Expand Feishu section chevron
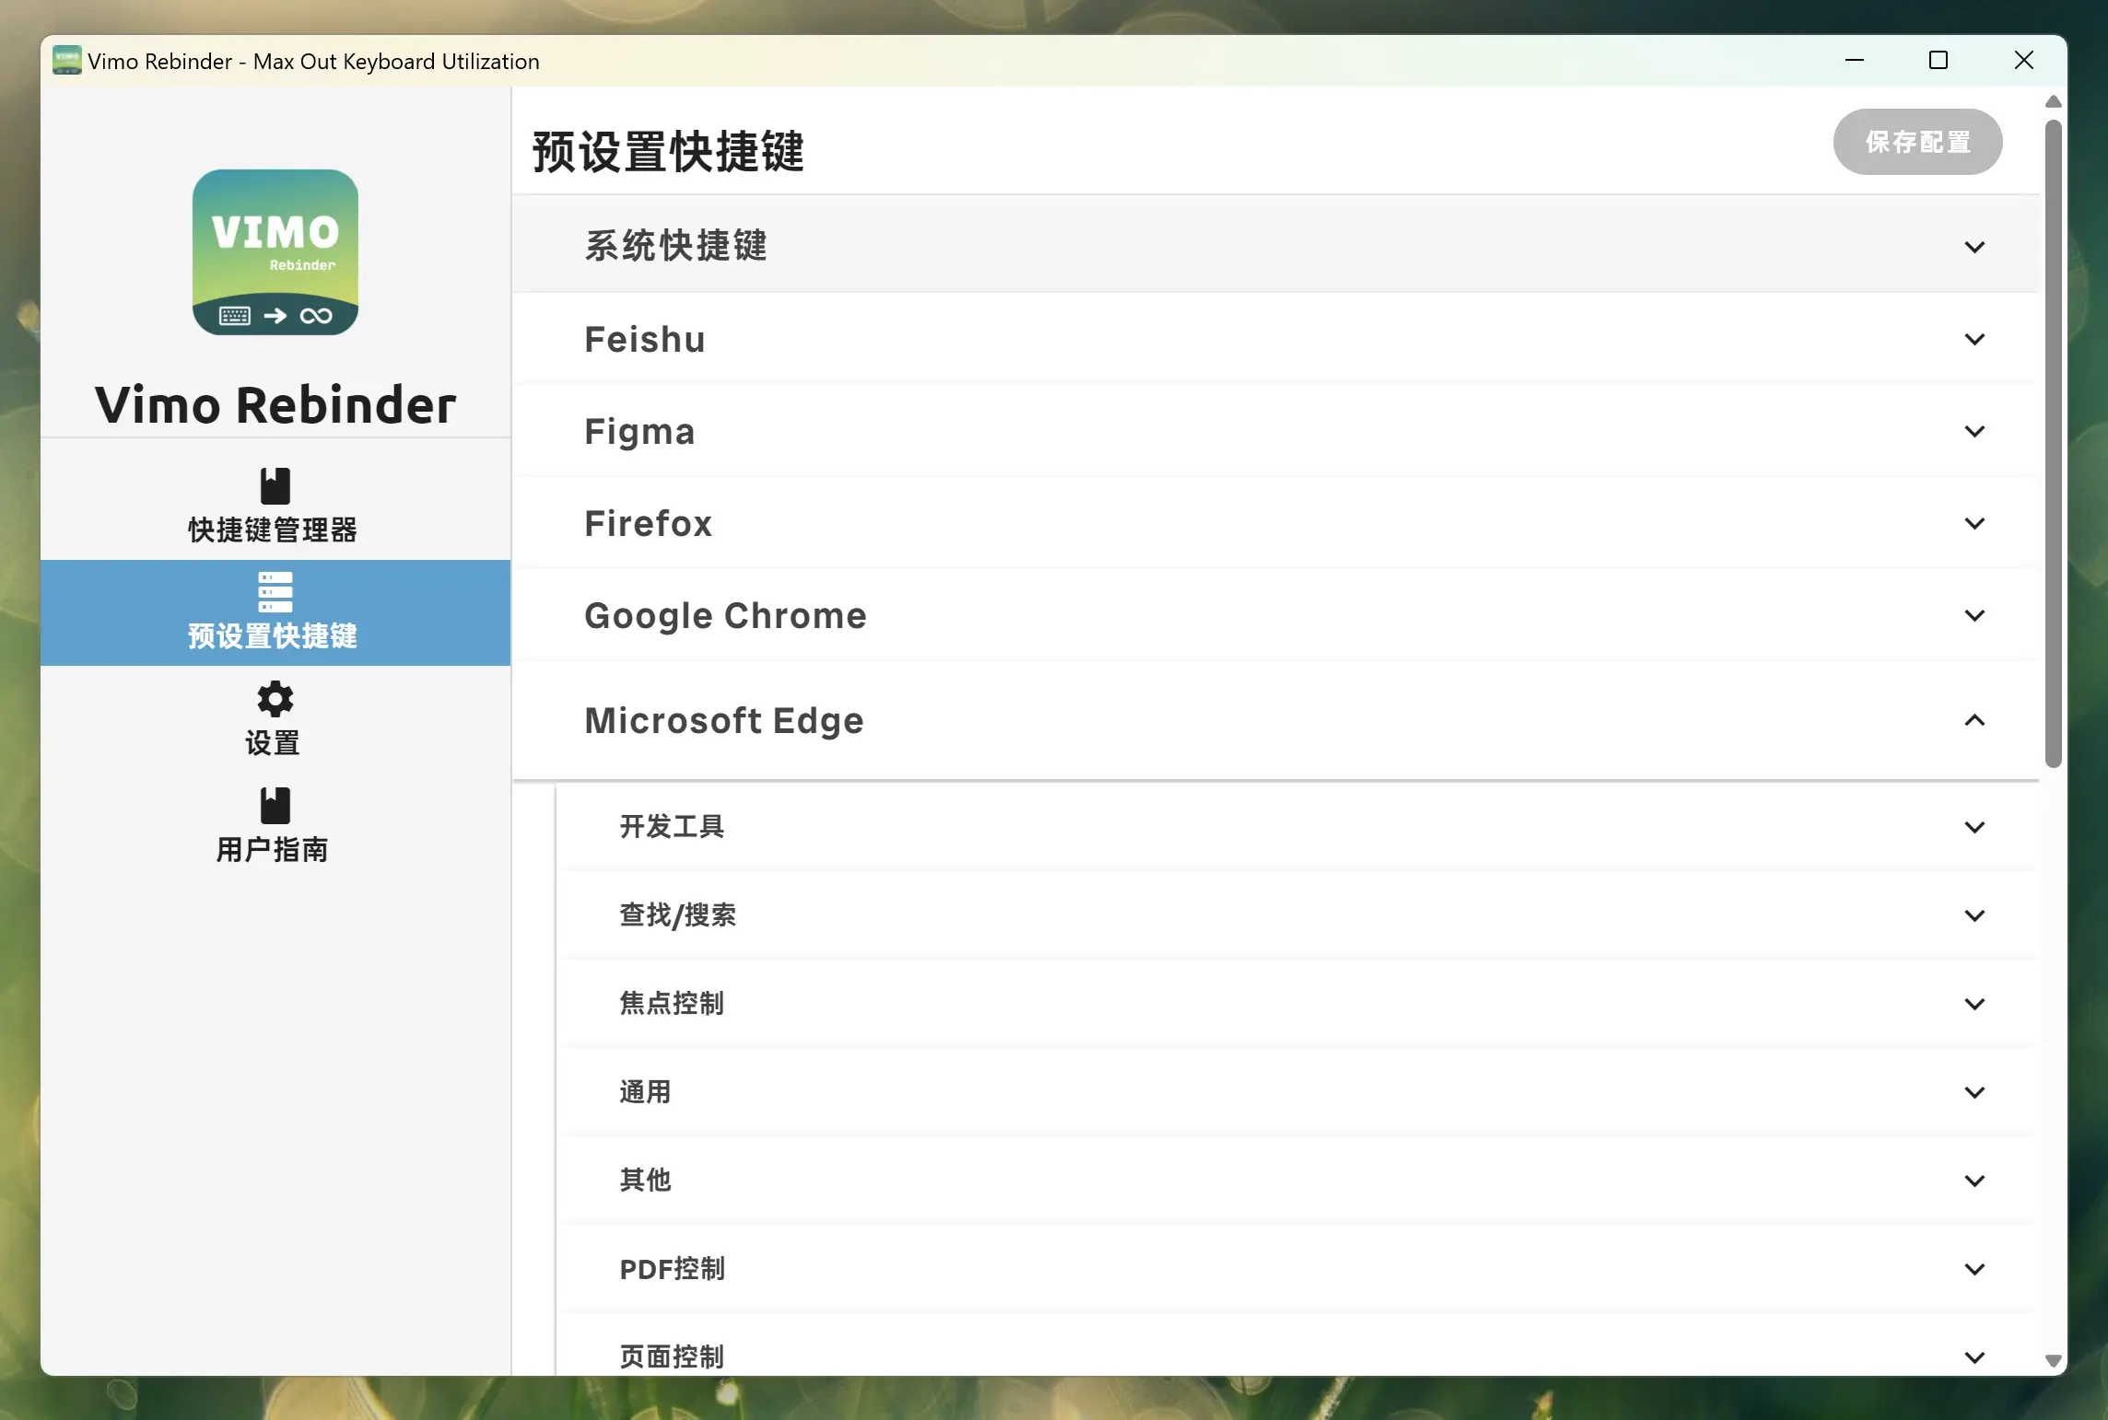The width and height of the screenshot is (2108, 1420). click(x=1974, y=339)
